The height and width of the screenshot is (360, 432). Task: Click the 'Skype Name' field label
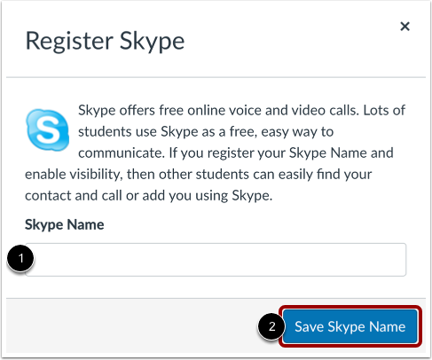tap(65, 224)
